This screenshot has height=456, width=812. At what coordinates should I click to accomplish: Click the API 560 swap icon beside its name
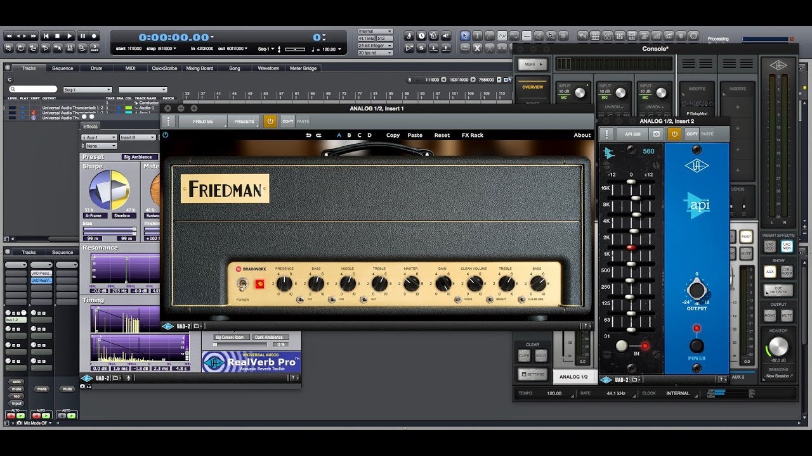coord(657,134)
